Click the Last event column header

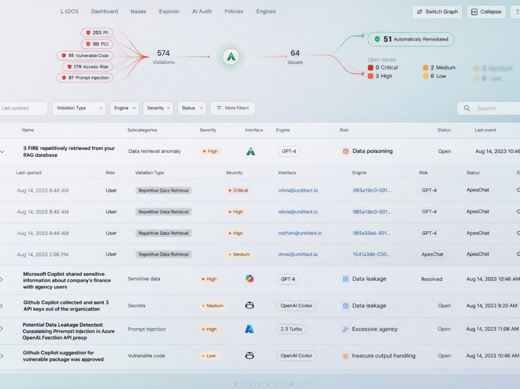click(485, 130)
